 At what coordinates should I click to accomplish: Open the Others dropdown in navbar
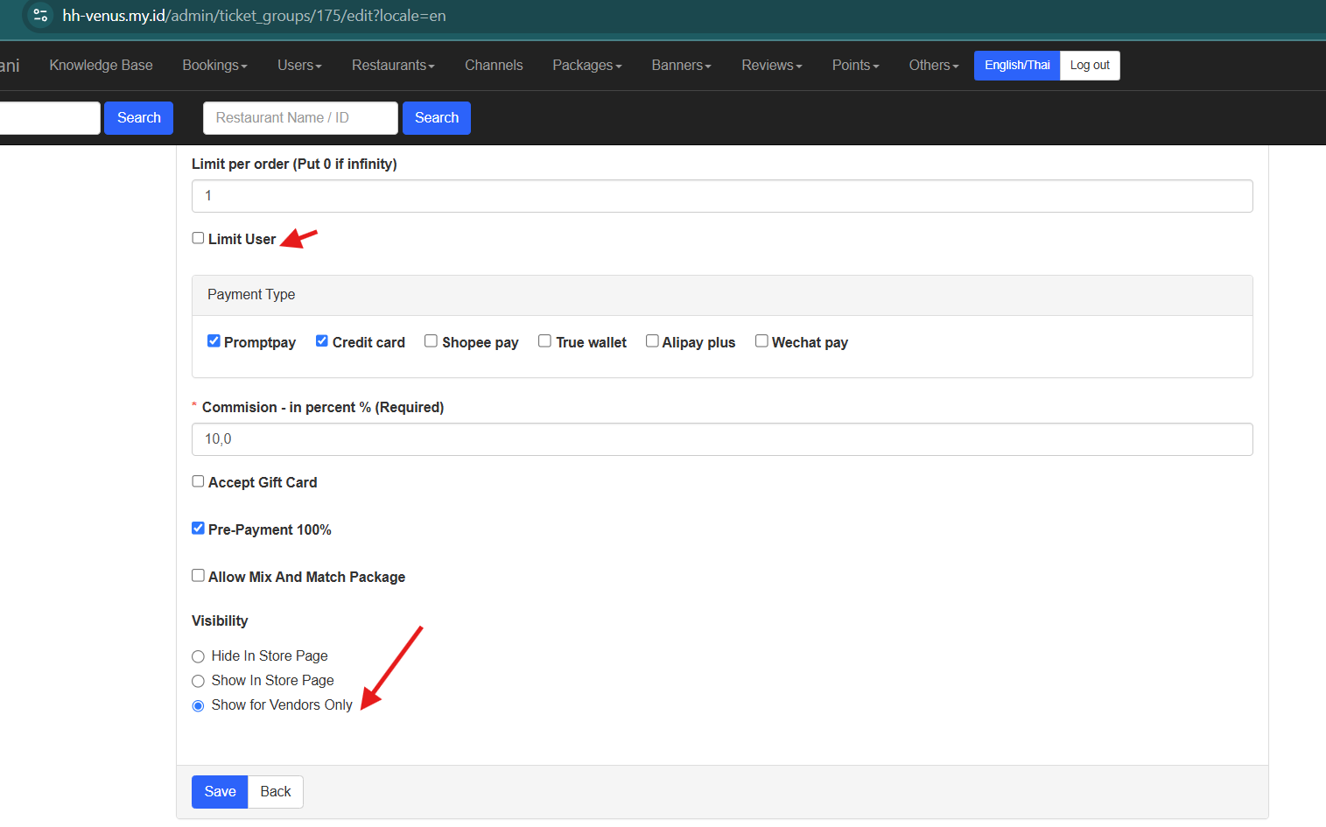pos(933,66)
